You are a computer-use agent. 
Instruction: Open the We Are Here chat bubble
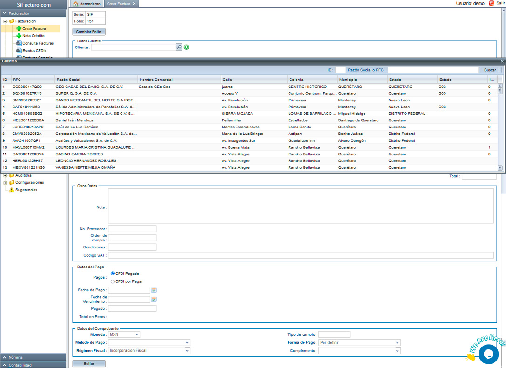489,354
